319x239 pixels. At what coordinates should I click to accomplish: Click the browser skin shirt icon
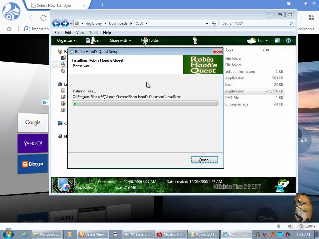coord(288,3)
